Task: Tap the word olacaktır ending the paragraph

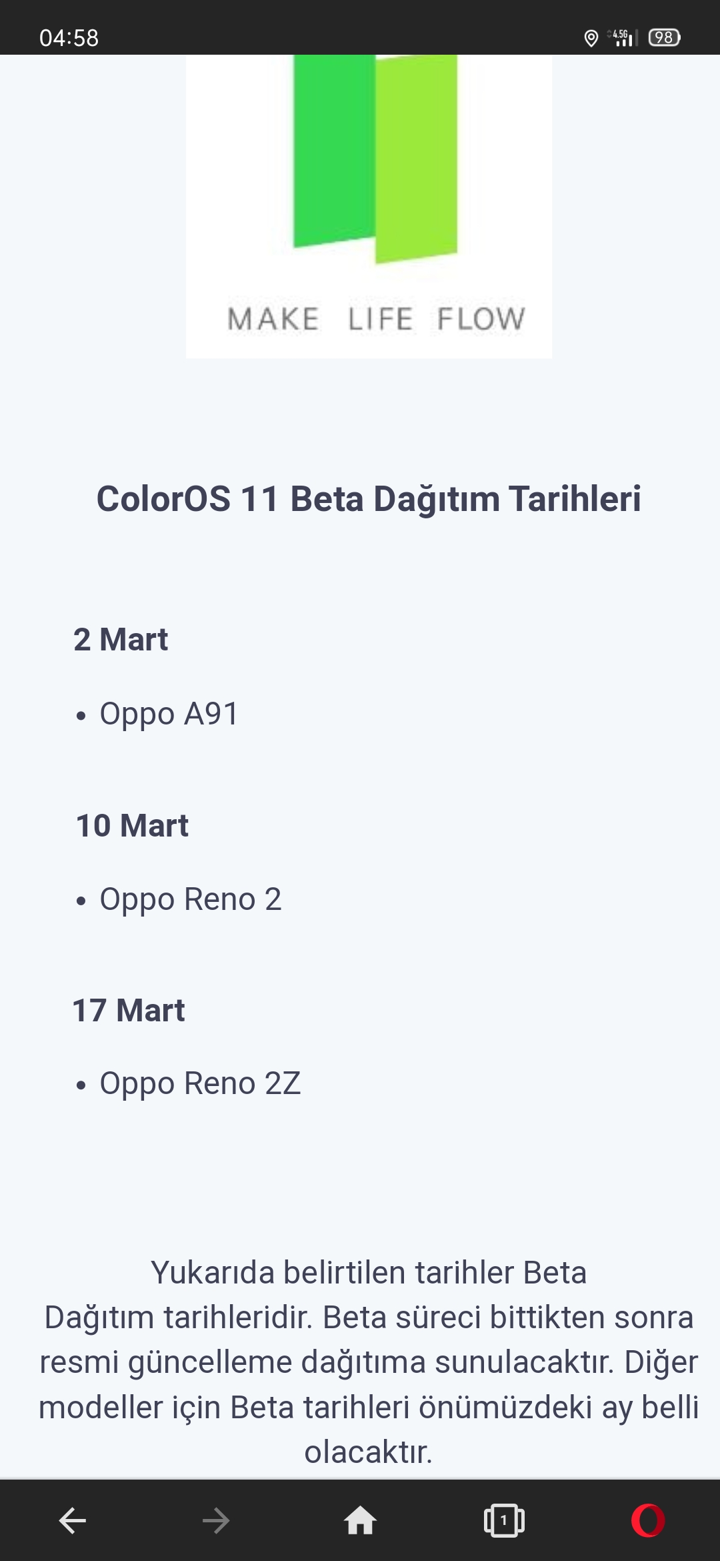Action: pyautogui.click(x=369, y=1452)
